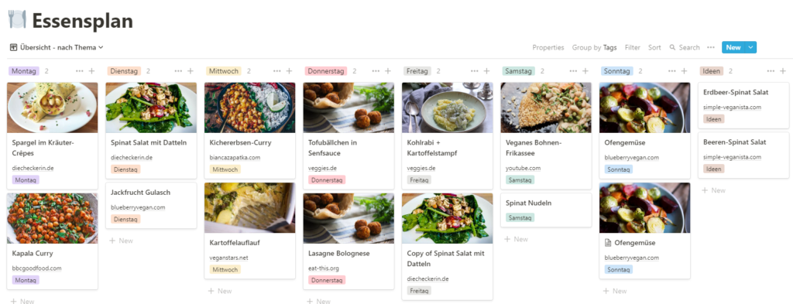Open the Kichererbsen-Curry card thumbnail
This screenshot has width=793, height=304.
point(250,108)
